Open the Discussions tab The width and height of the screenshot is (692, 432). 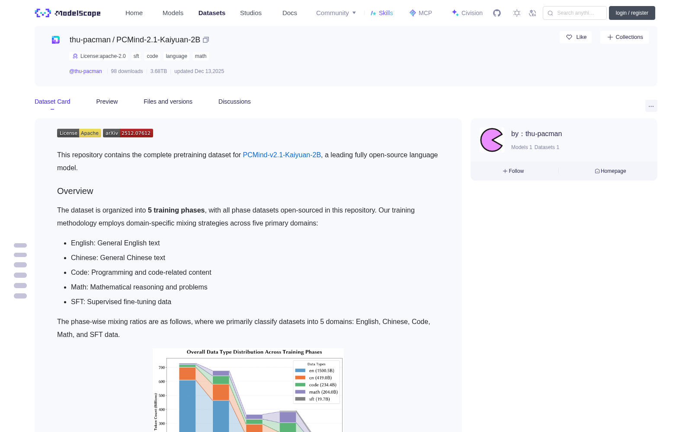click(x=234, y=102)
